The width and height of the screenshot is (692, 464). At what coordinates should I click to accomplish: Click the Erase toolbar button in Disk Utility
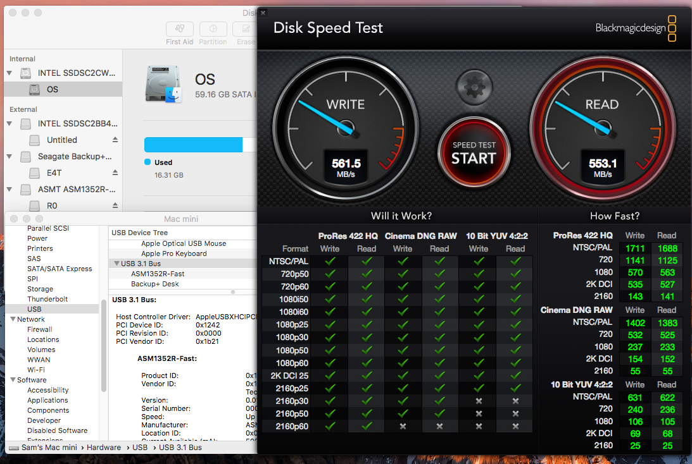(x=246, y=34)
